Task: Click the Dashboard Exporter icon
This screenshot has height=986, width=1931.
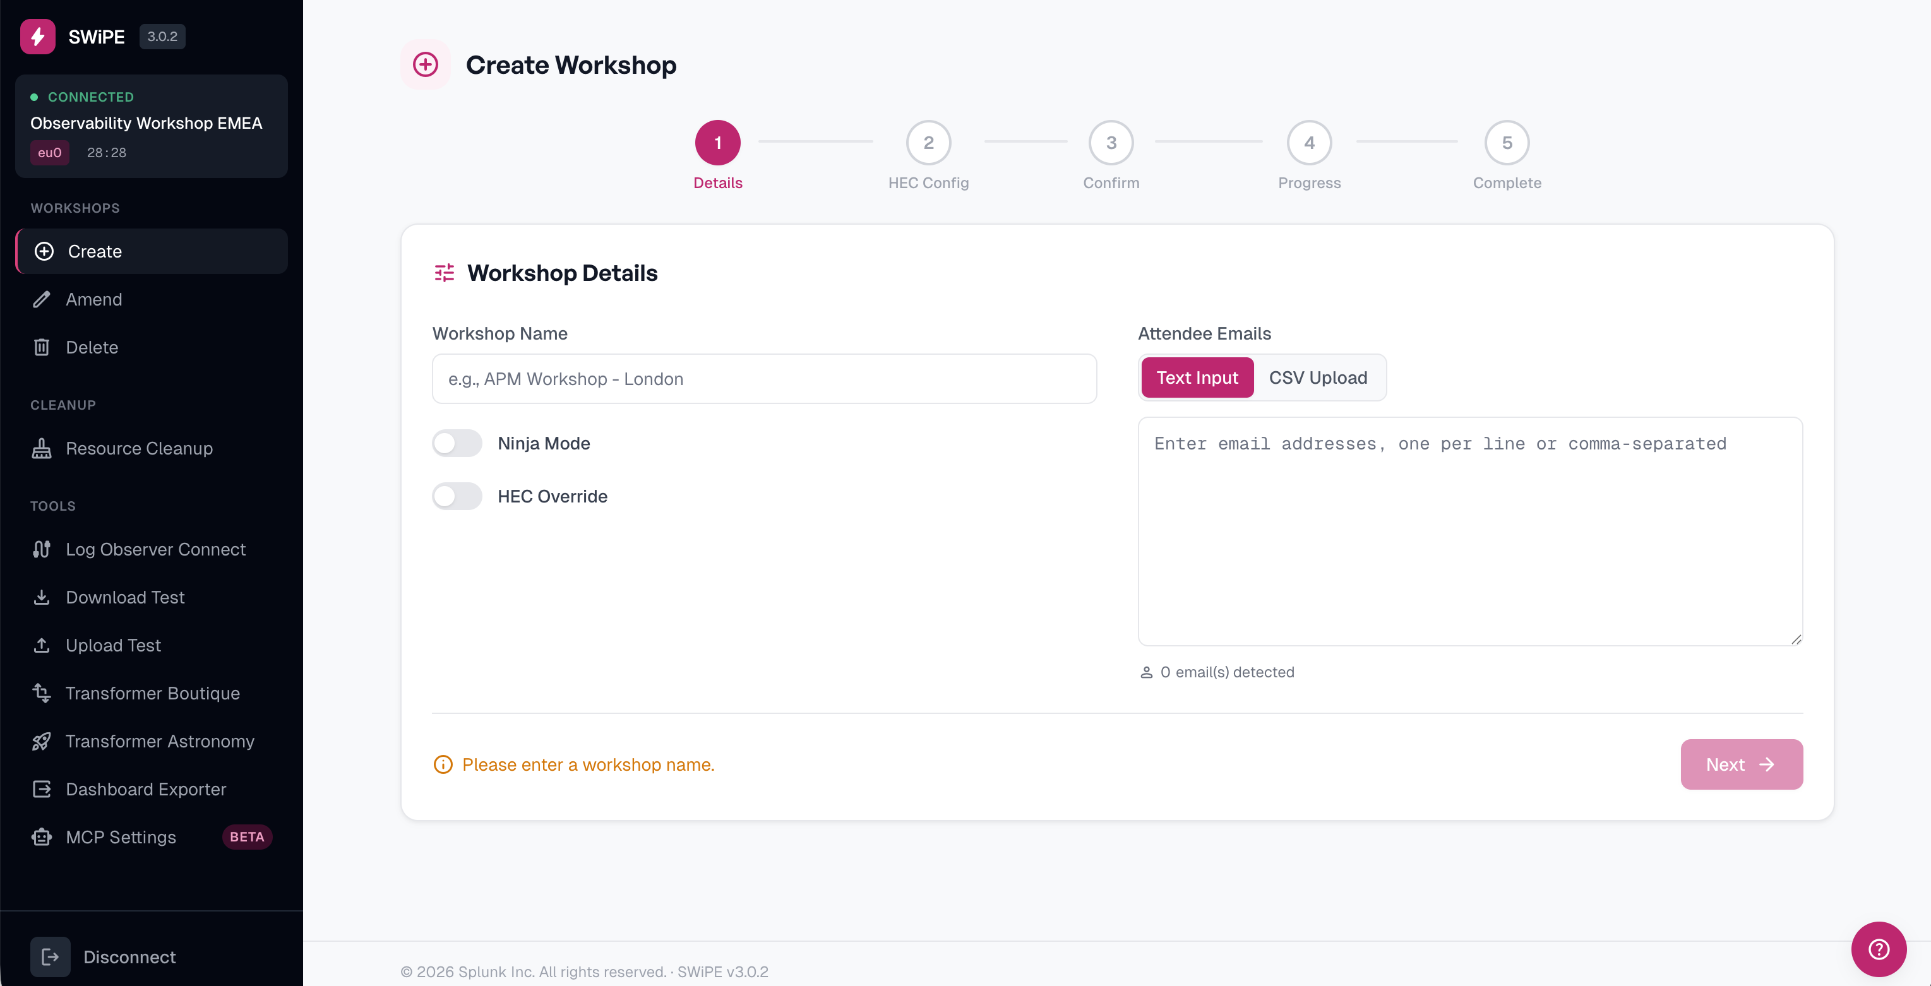Action: (42, 789)
